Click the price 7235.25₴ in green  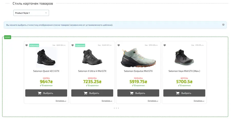[x=92, y=82]
